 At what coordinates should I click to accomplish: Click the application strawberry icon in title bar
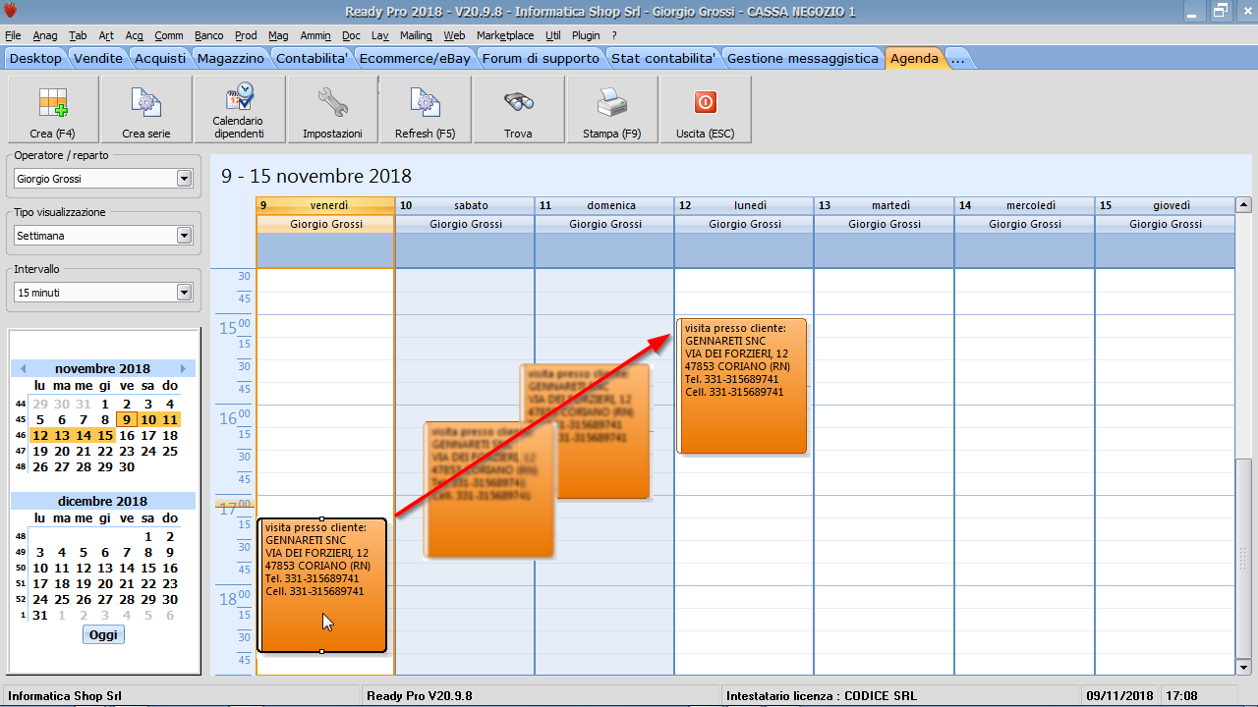click(x=10, y=11)
